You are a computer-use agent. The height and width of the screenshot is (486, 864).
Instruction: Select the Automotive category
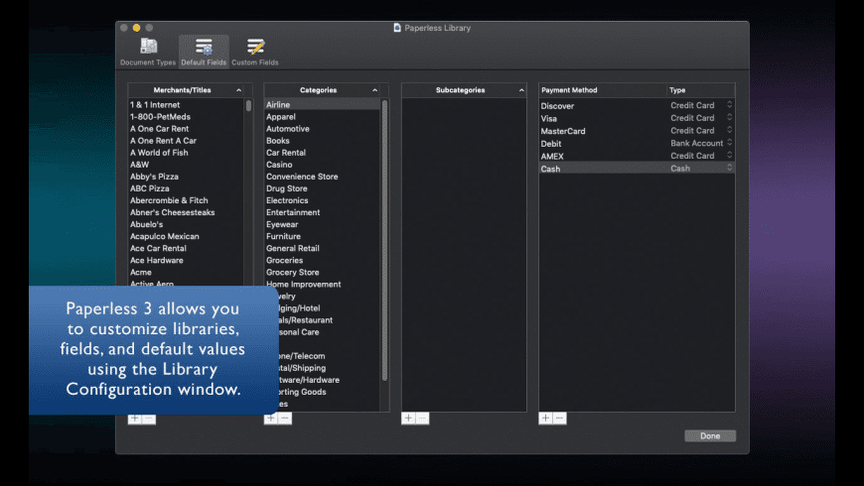pyautogui.click(x=322, y=129)
